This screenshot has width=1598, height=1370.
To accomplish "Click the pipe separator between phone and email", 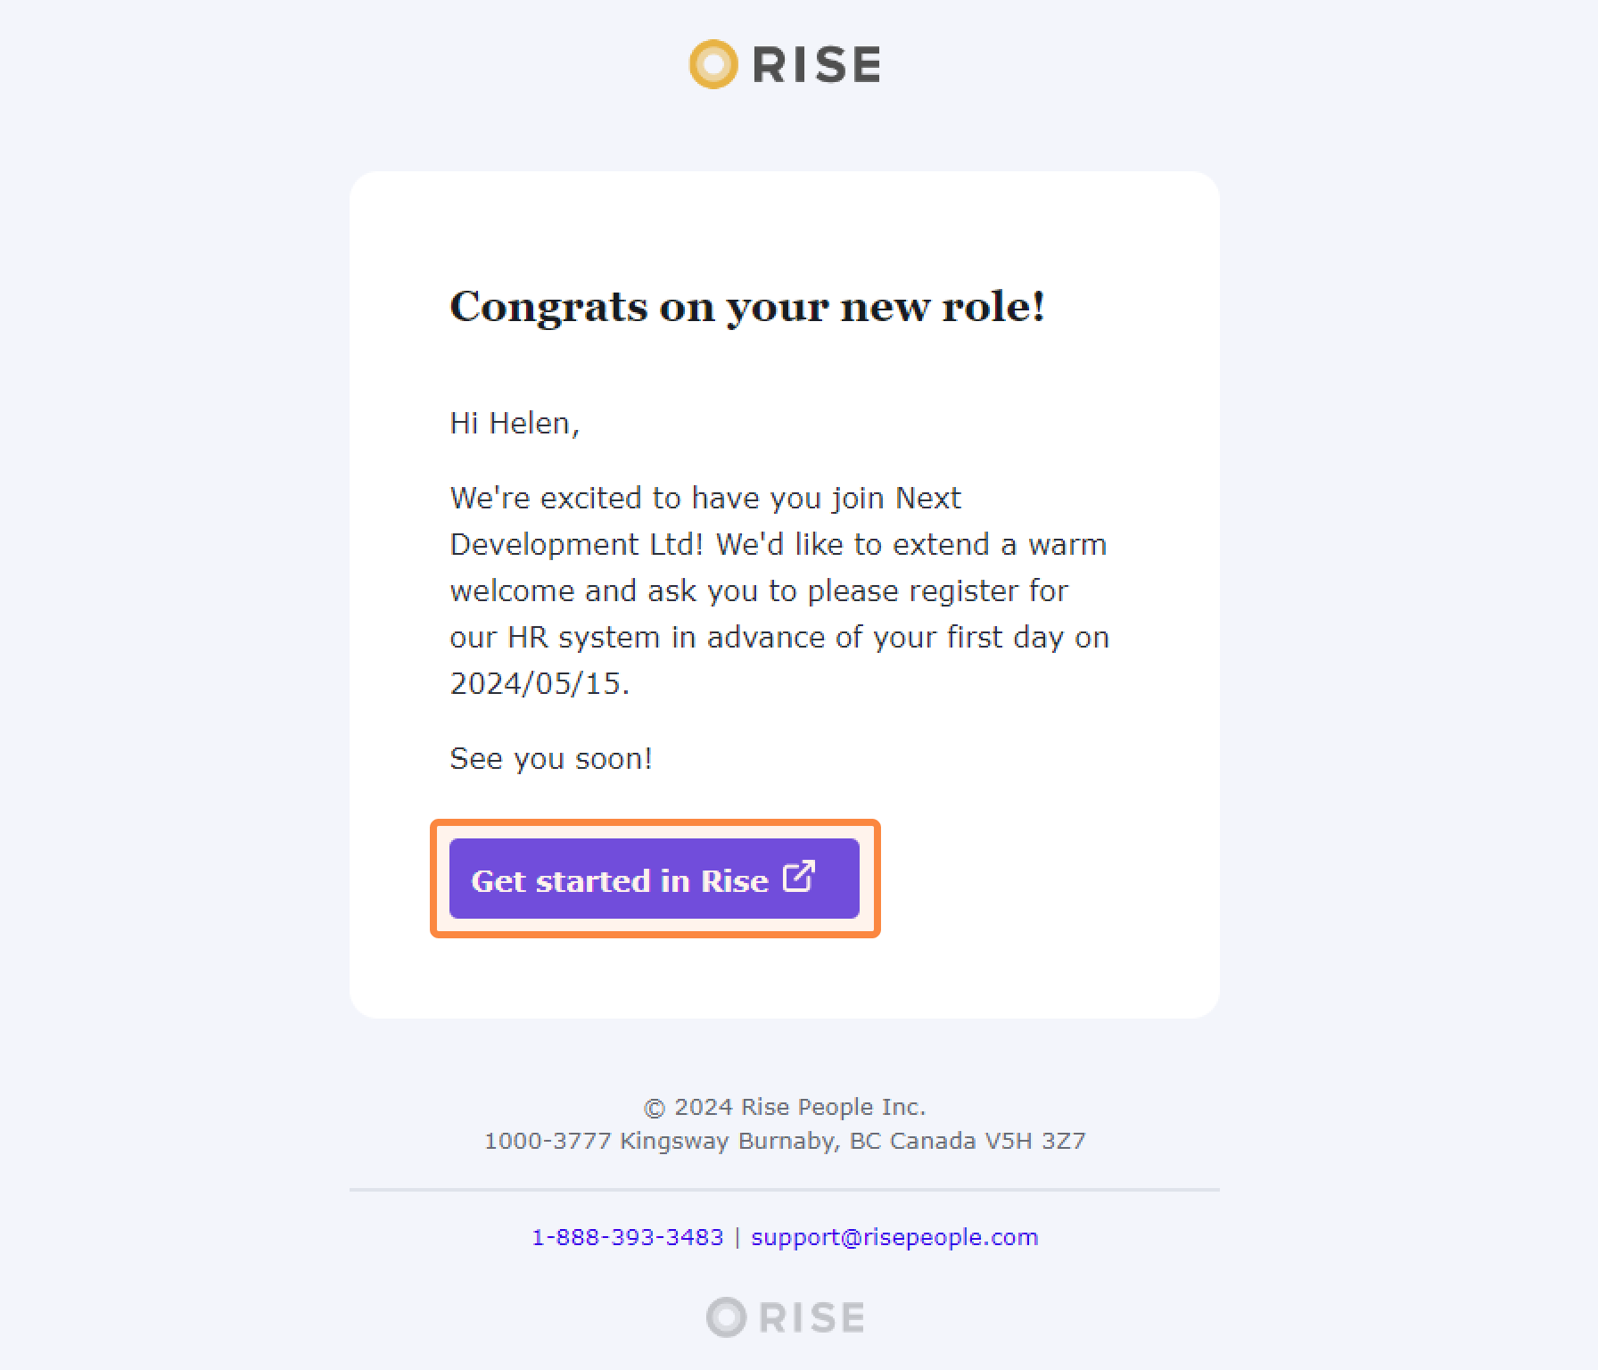I will point(737,1237).
